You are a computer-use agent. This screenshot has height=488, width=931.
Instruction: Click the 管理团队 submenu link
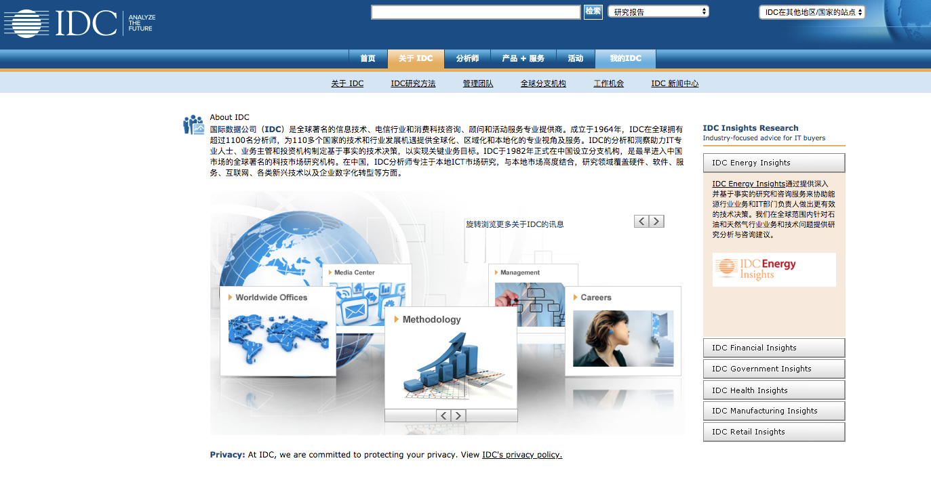[x=478, y=83]
